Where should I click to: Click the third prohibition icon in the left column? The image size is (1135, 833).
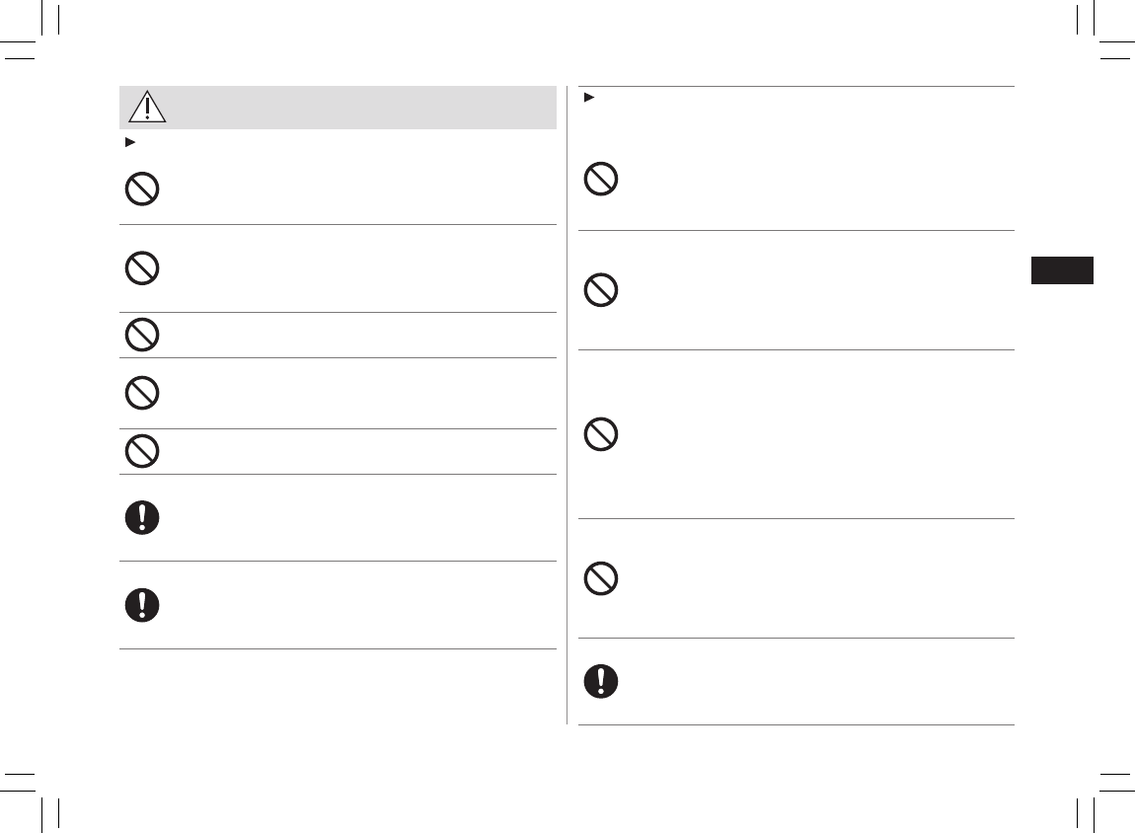[142, 336]
